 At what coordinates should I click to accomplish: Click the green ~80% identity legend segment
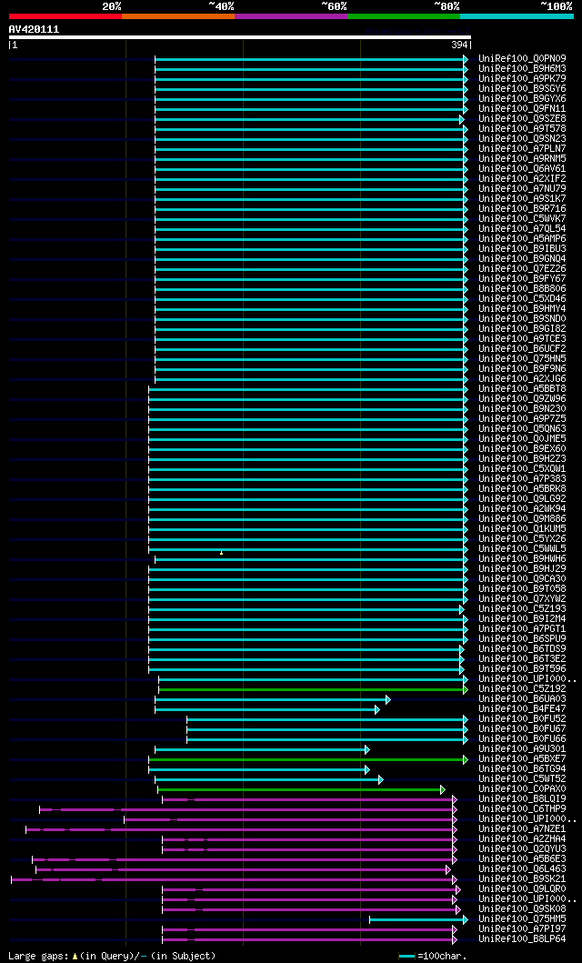pyautogui.click(x=404, y=16)
